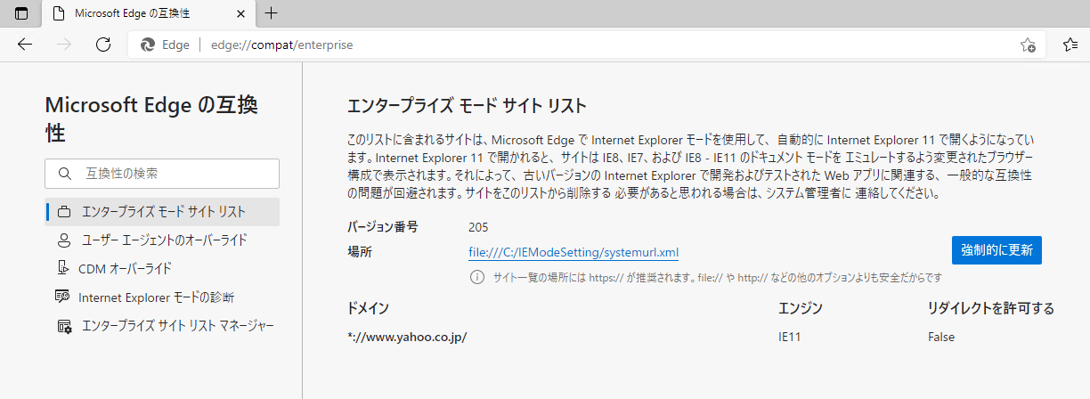Click the IE11 engine value
The height and width of the screenshot is (399, 1090).
click(x=791, y=337)
